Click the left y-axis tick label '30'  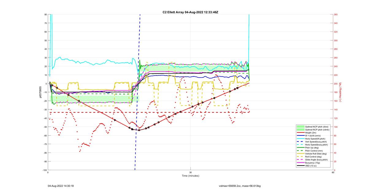(x=46, y=57)
